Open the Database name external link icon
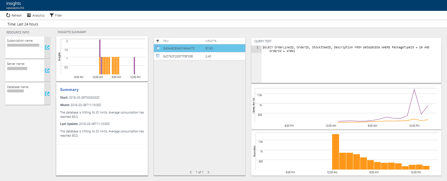447x181 pixels. click(x=47, y=94)
